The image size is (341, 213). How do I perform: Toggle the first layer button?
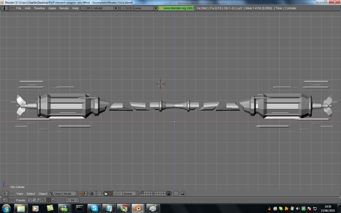tap(143, 192)
